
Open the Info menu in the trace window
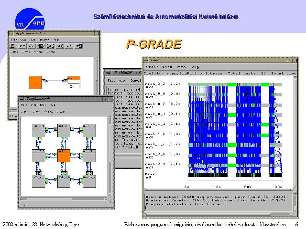click(181, 67)
